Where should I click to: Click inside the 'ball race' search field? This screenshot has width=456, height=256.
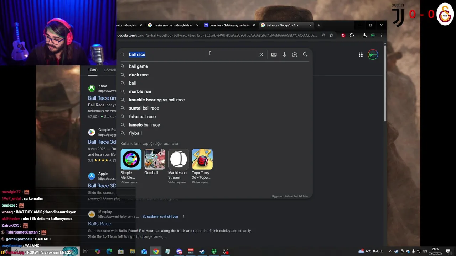tap(192, 54)
